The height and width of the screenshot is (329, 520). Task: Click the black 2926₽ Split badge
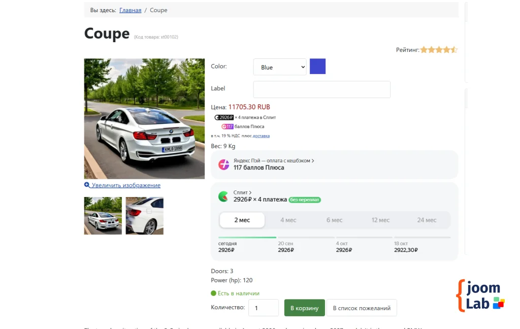pyautogui.click(x=224, y=117)
